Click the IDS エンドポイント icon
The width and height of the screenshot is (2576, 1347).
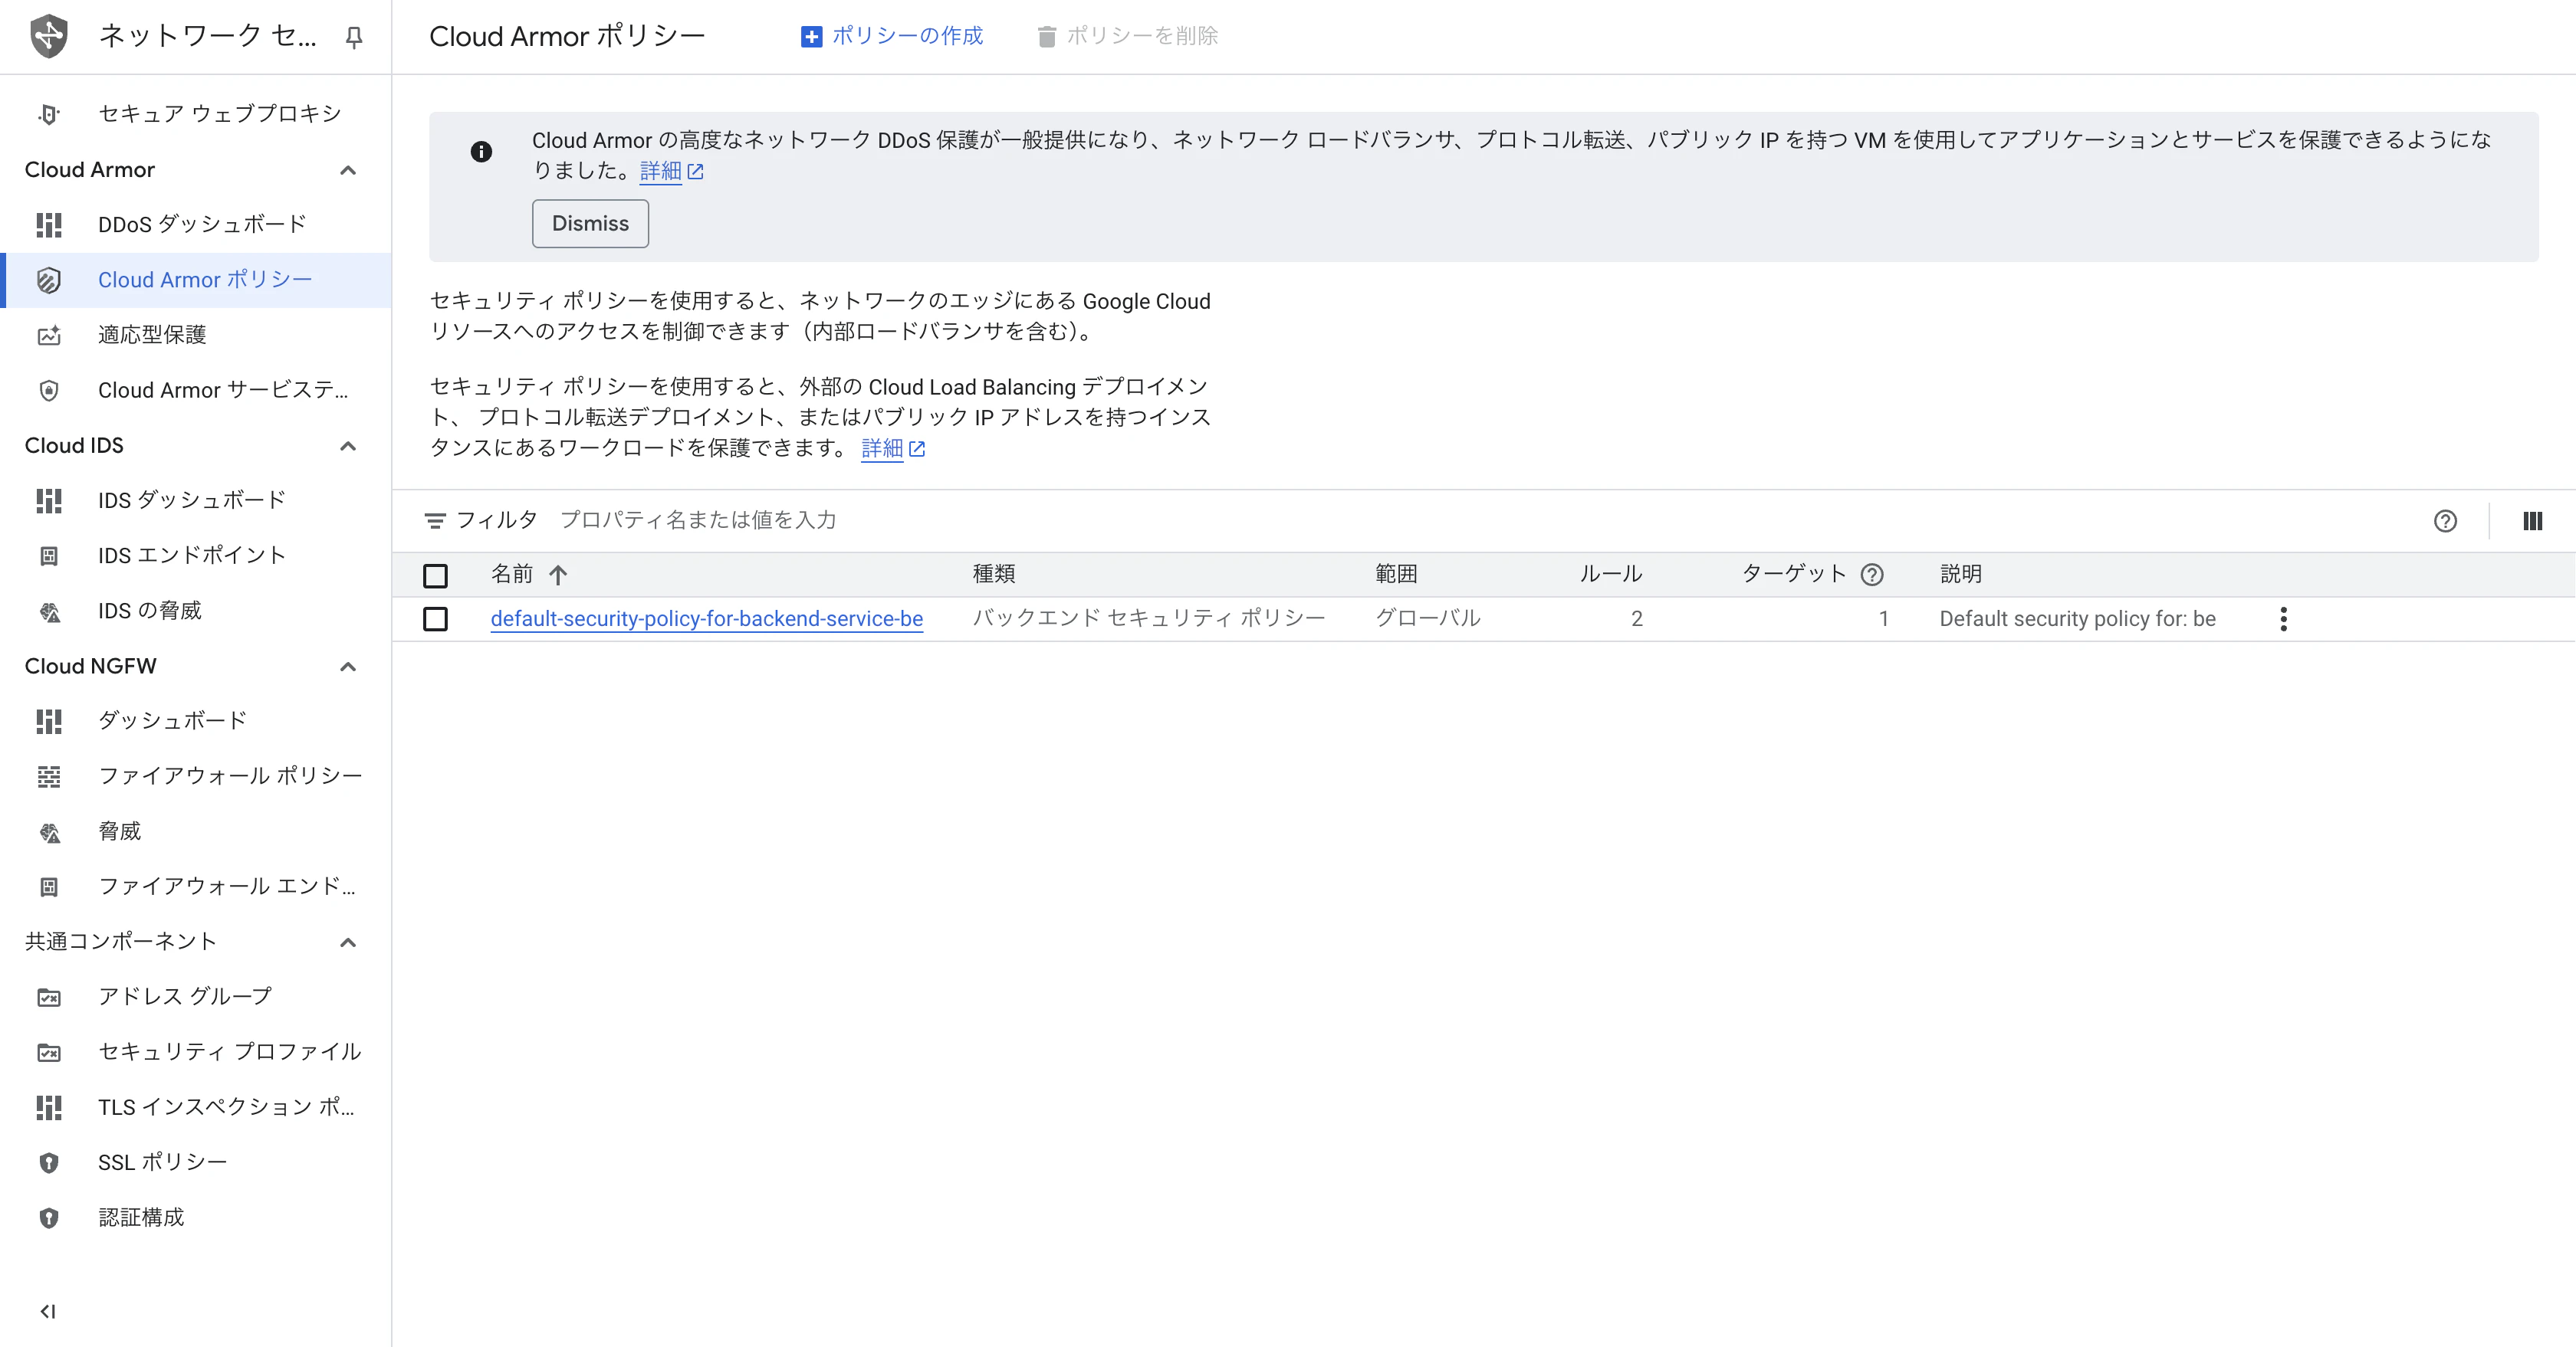(x=49, y=556)
